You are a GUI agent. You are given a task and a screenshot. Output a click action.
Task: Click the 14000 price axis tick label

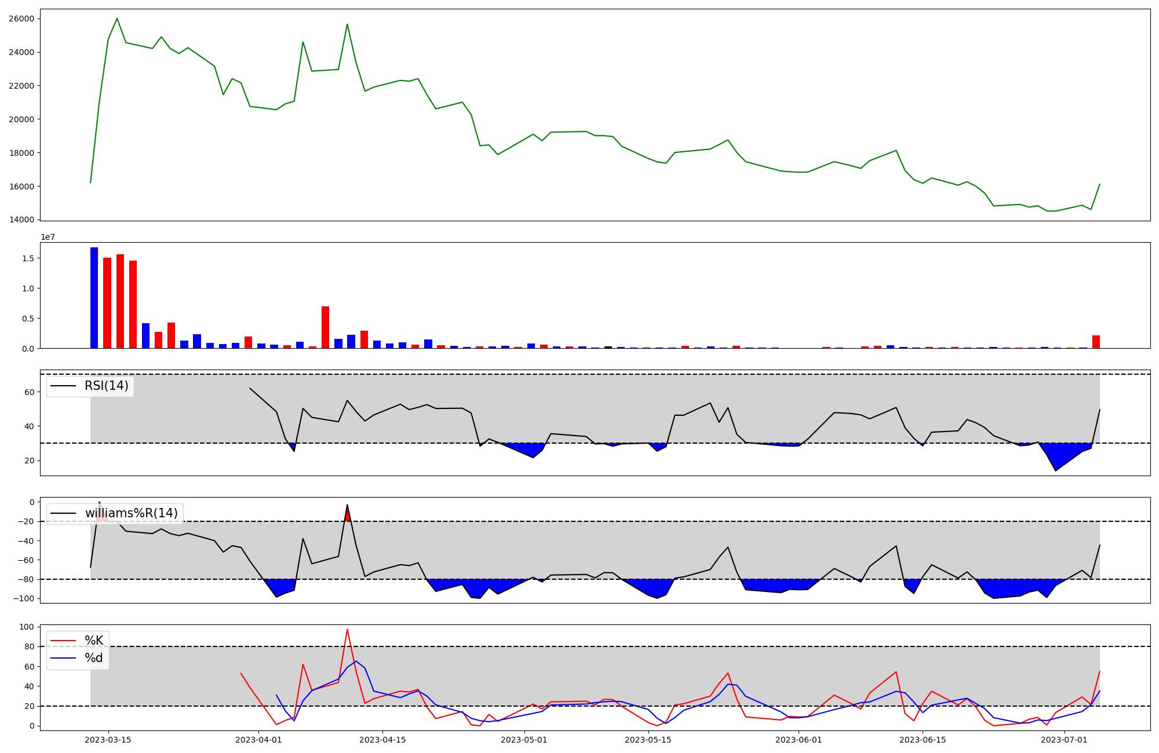pos(21,220)
